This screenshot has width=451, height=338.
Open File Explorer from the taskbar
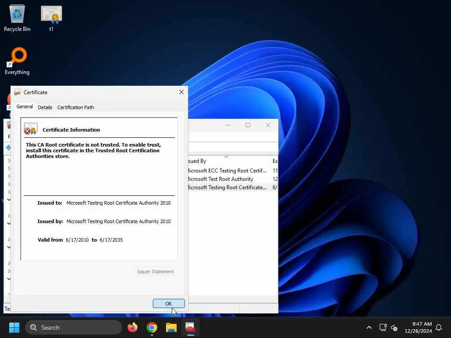(171, 327)
